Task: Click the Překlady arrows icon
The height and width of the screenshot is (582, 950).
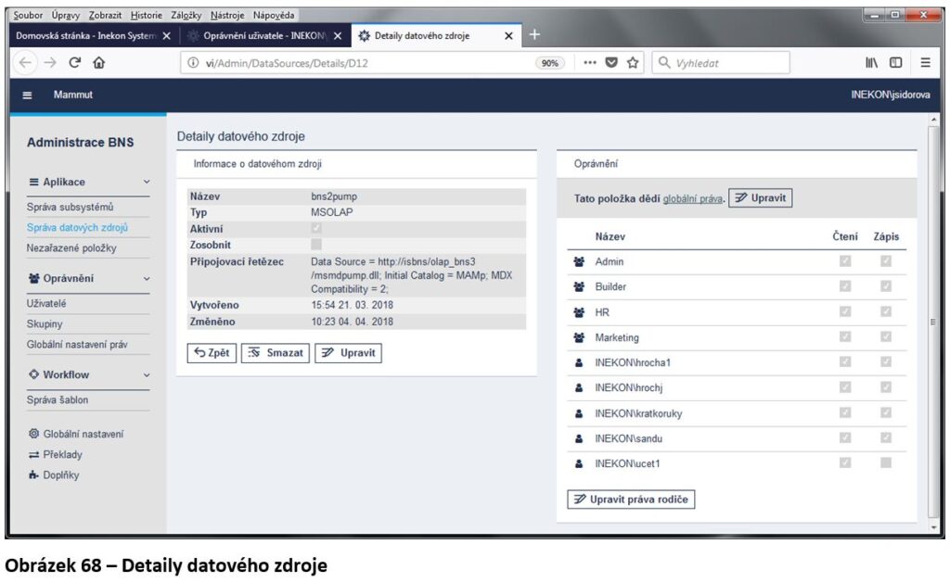Action: click(34, 454)
